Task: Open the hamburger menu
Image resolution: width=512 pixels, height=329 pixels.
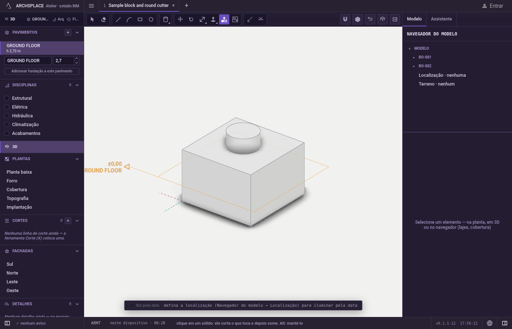Action: (x=91, y=6)
